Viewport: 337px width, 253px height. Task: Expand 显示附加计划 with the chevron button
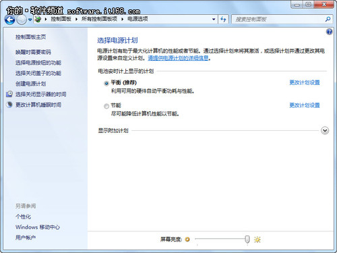(325, 130)
